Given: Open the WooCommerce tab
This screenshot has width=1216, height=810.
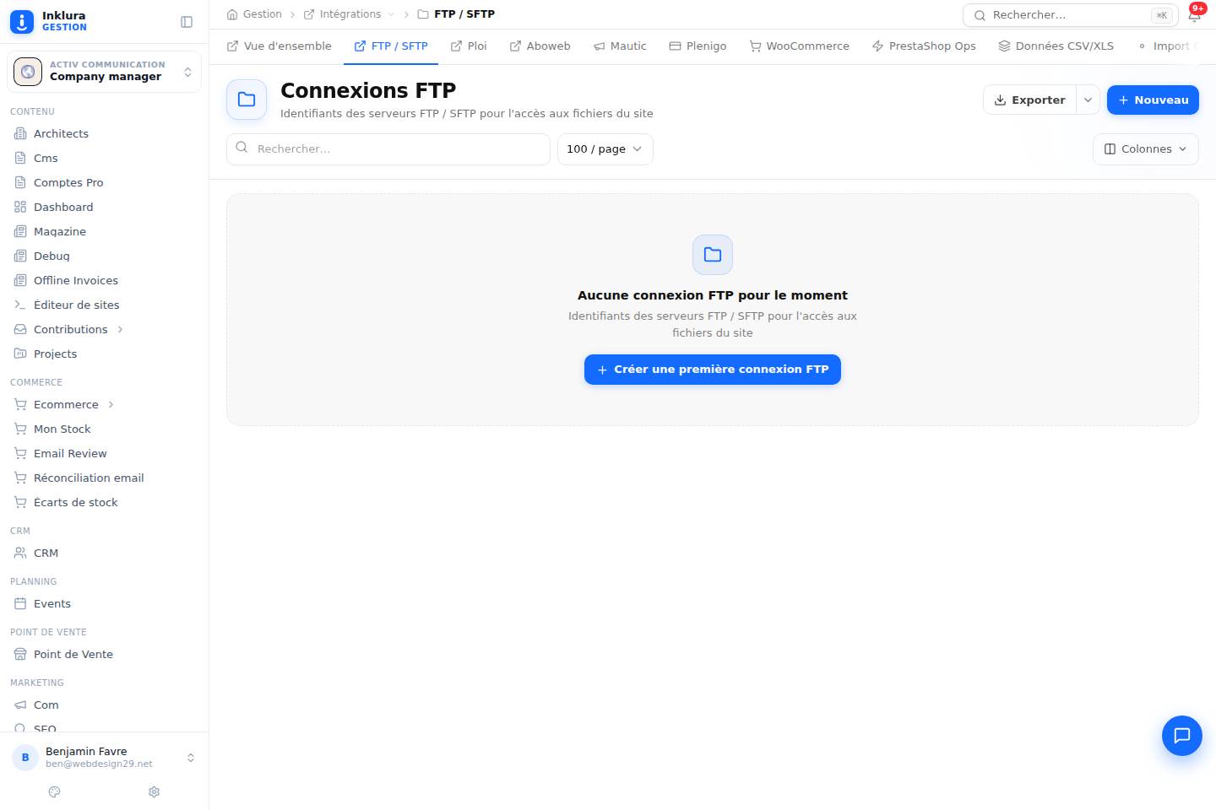Looking at the screenshot, I should (800, 46).
